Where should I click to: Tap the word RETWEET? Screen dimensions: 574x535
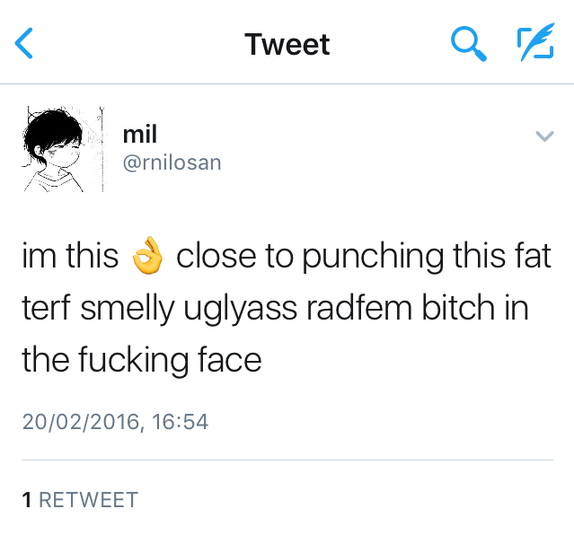coord(89,500)
